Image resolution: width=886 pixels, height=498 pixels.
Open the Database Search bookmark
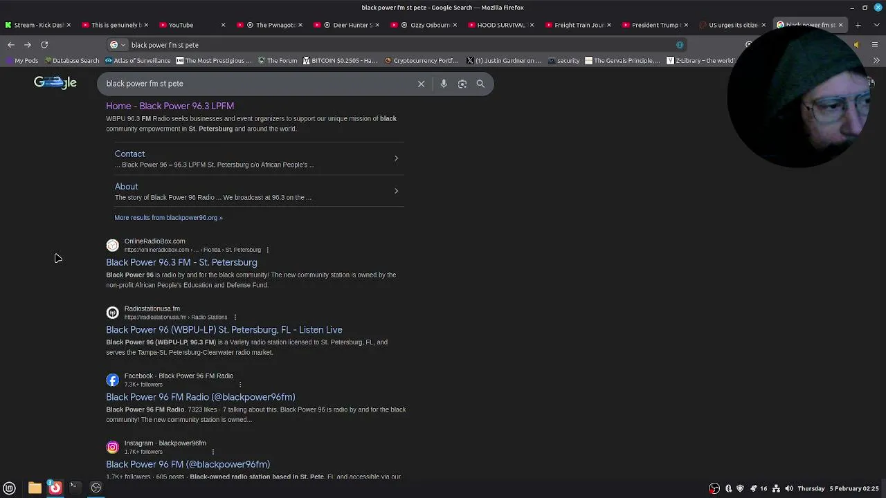[x=72, y=61]
